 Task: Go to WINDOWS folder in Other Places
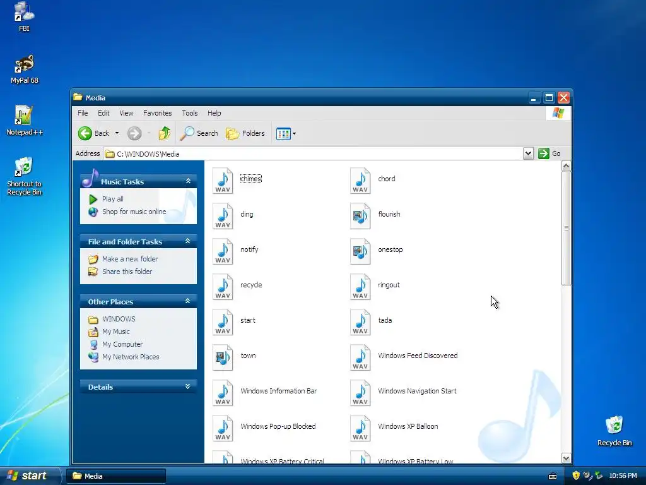119,319
